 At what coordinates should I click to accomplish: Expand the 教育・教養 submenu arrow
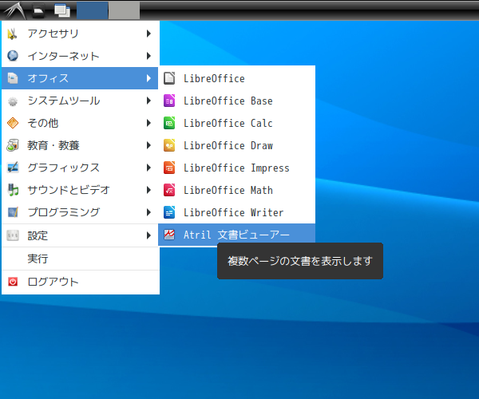tap(148, 145)
